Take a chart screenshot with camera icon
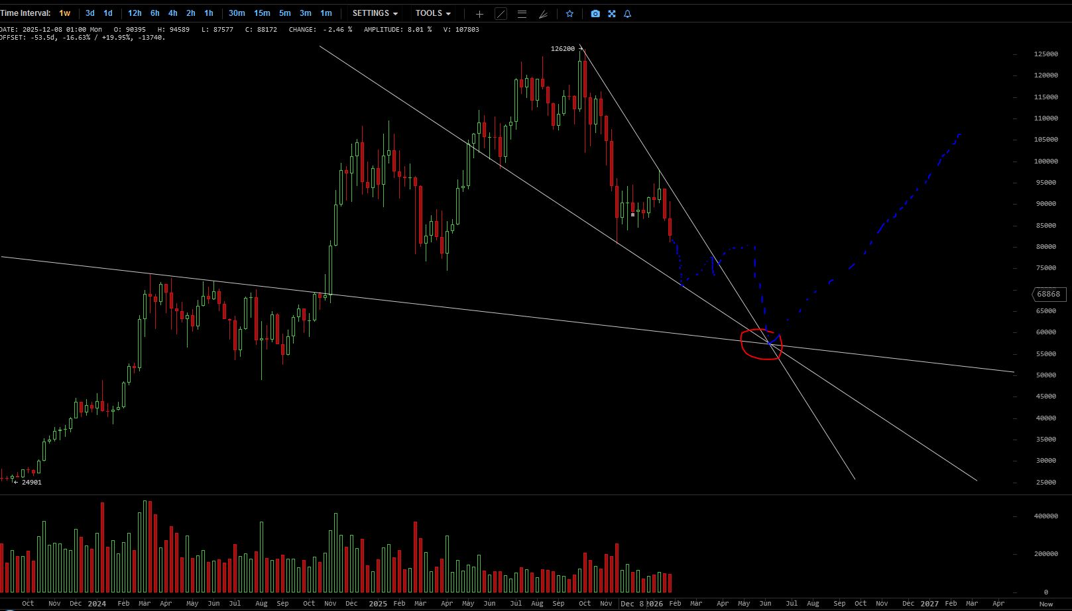The width and height of the screenshot is (1072, 611). pyautogui.click(x=595, y=14)
